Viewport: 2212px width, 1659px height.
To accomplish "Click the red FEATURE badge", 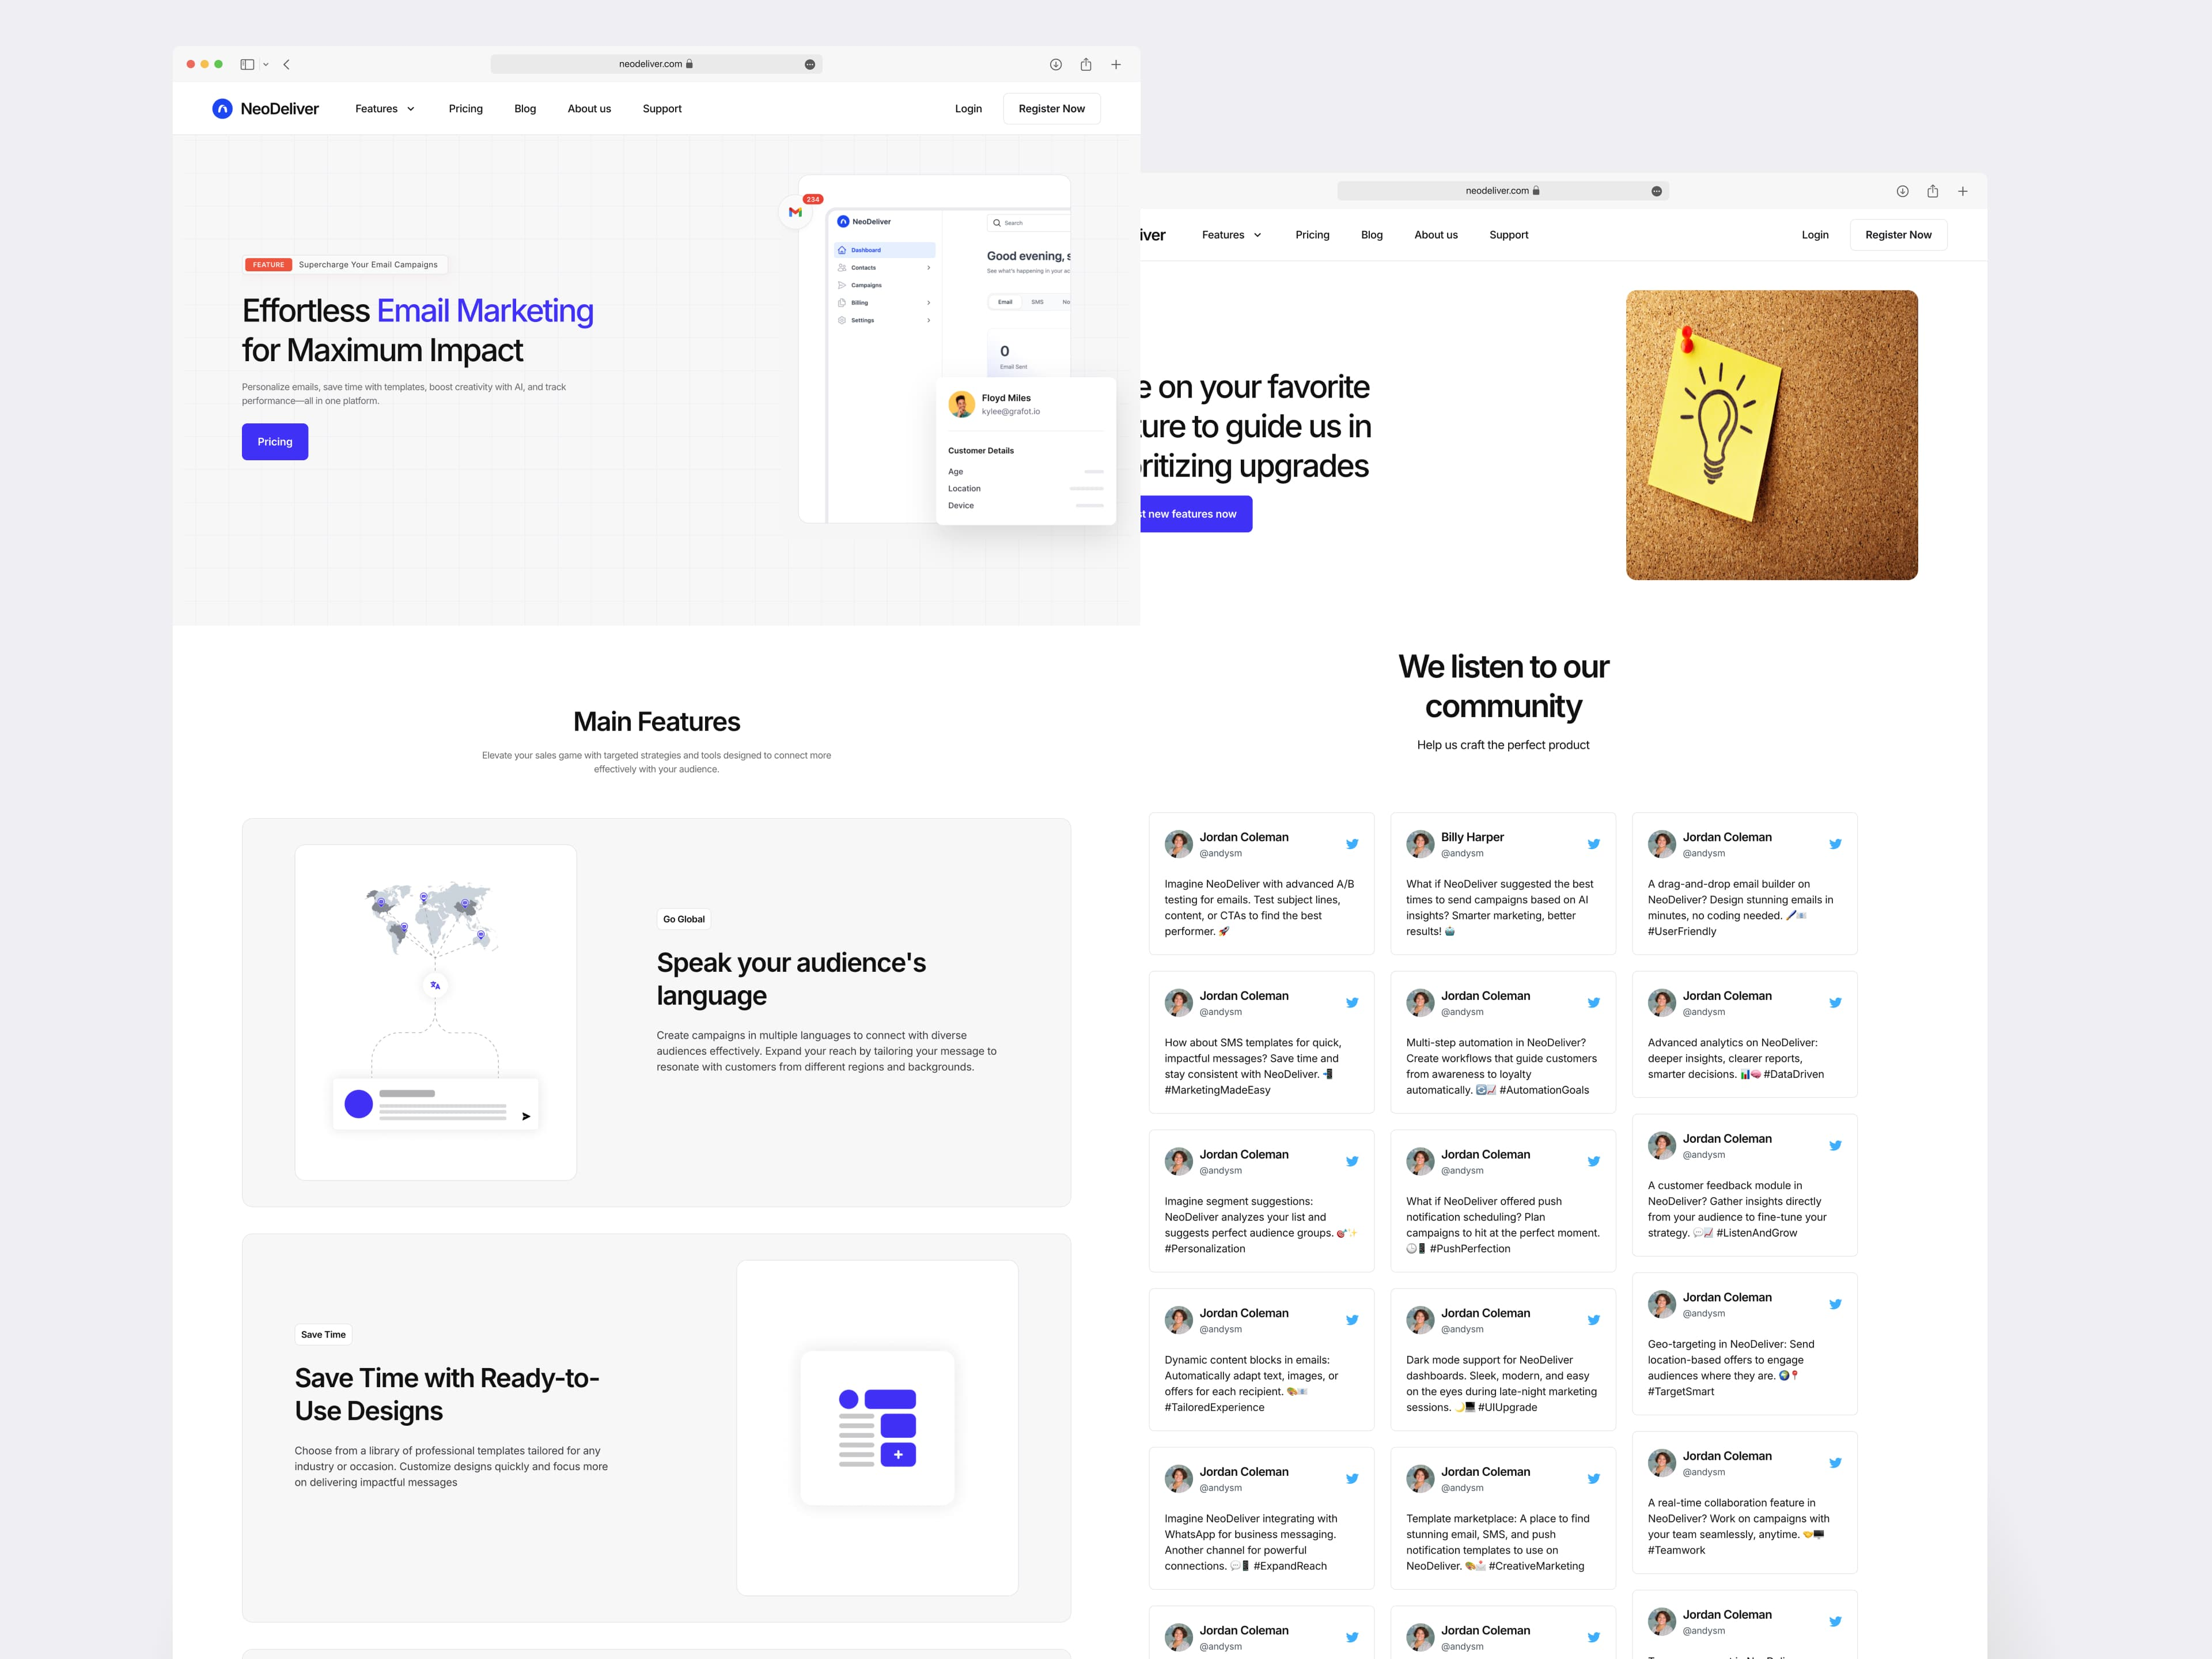I will point(268,265).
